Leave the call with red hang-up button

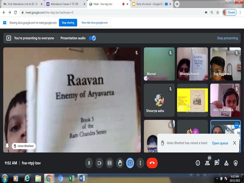click(152, 163)
